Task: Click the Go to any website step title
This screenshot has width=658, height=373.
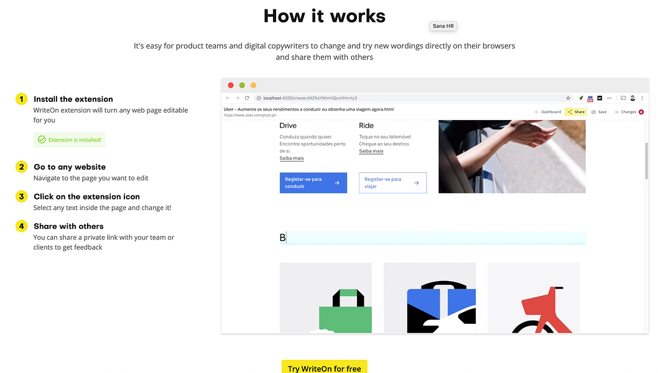Action: tap(70, 167)
